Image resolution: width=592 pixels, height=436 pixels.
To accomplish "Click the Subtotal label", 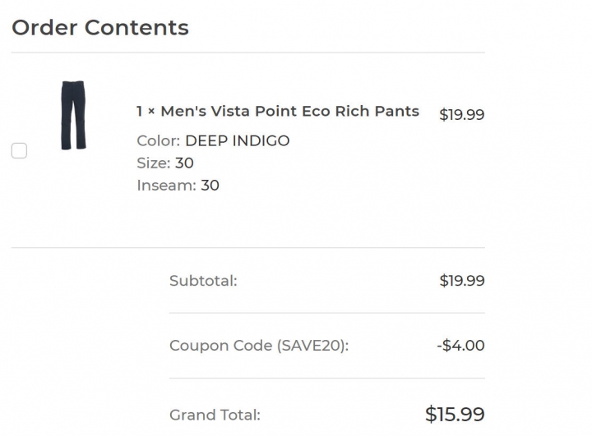I will (x=203, y=281).
